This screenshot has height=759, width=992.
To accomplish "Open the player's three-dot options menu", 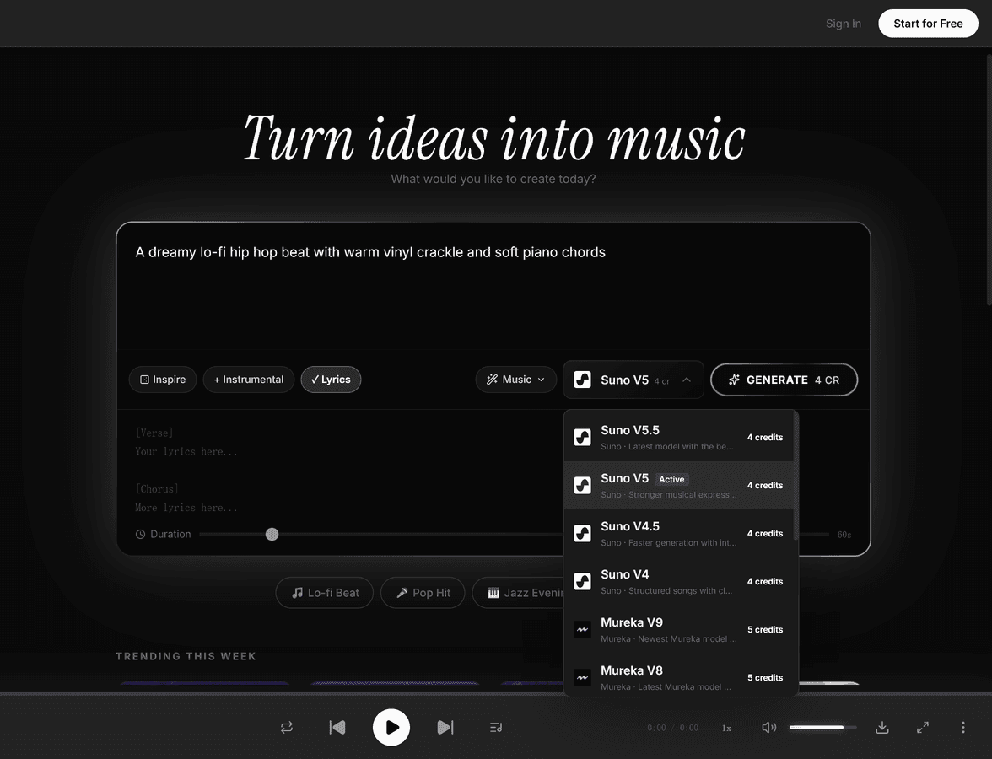I will click(x=963, y=727).
